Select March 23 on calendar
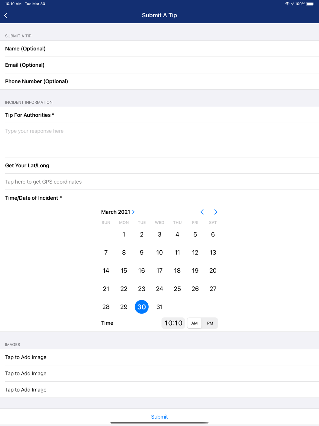This screenshot has height=426, width=319. coord(142,289)
